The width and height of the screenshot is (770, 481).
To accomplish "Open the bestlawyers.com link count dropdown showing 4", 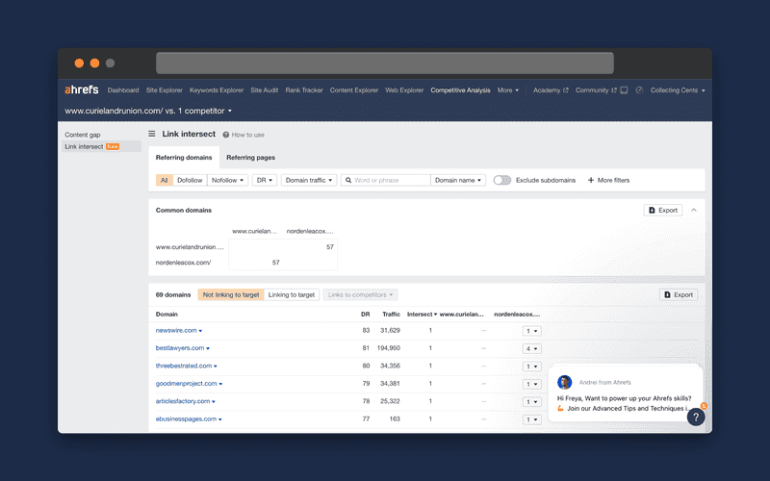I will (x=532, y=348).
